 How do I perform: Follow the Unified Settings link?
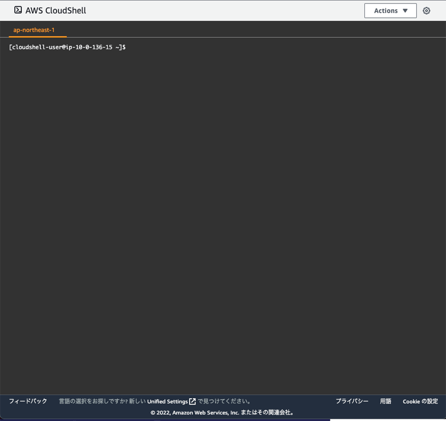point(167,401)
